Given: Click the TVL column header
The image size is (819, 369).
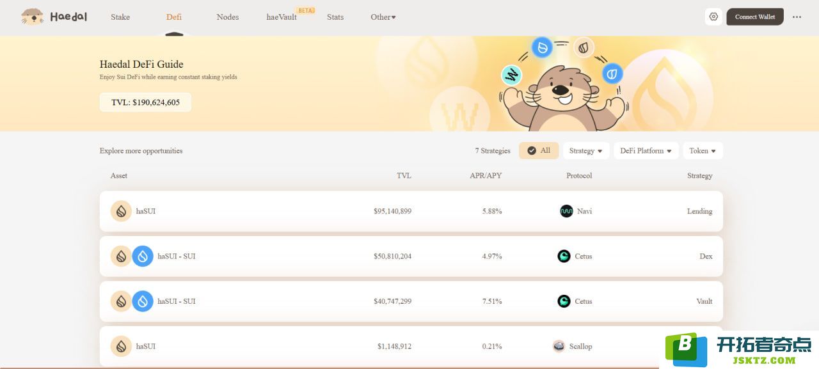Looking at the screenshot, I should click(404, 176).
